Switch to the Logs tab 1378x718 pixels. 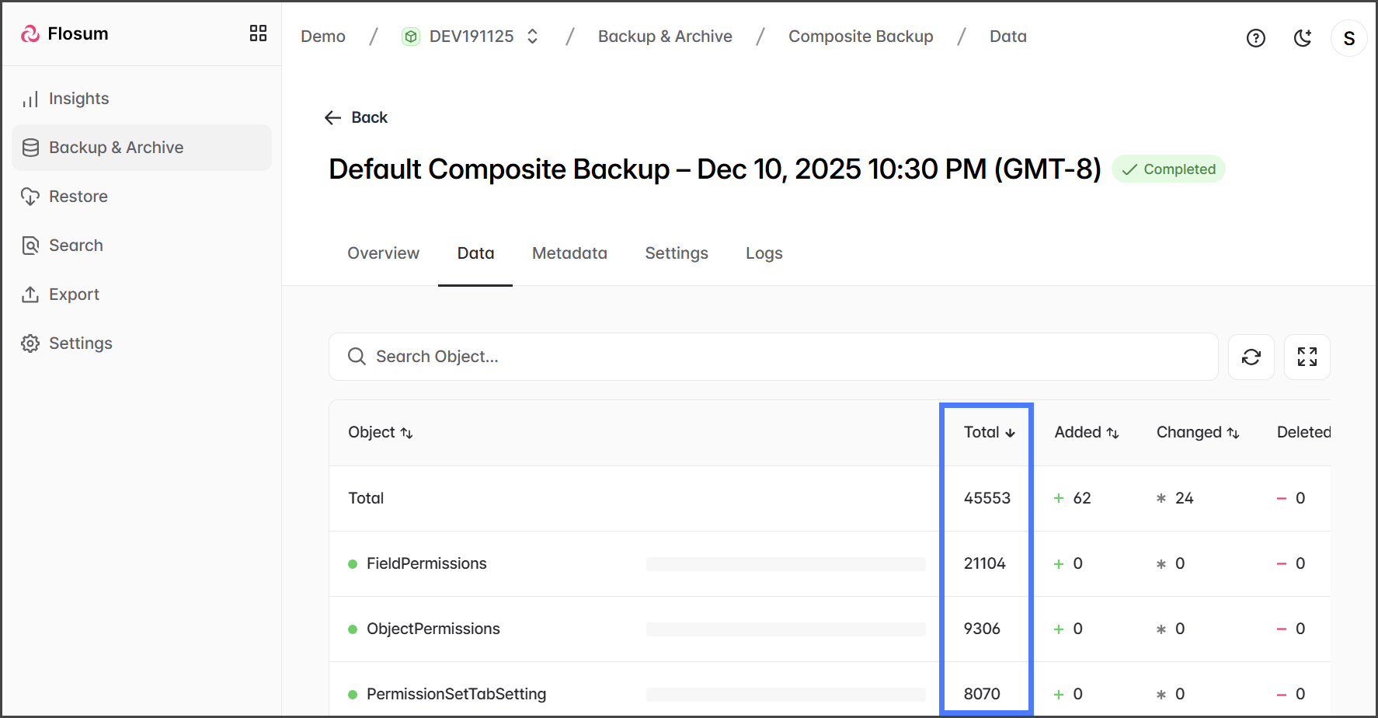764,253
